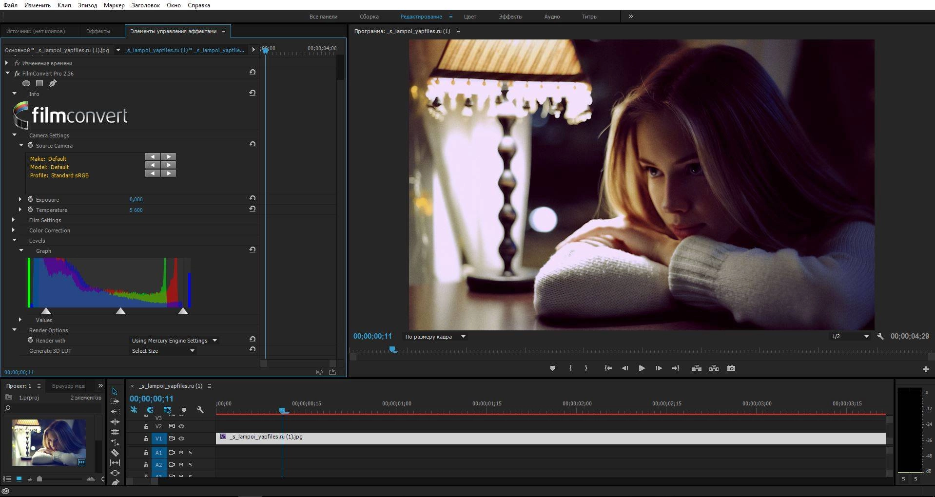Reset the Exposure parameter
Screen dimensions: 935x497
pyautogui.click(x=253, y=199)
